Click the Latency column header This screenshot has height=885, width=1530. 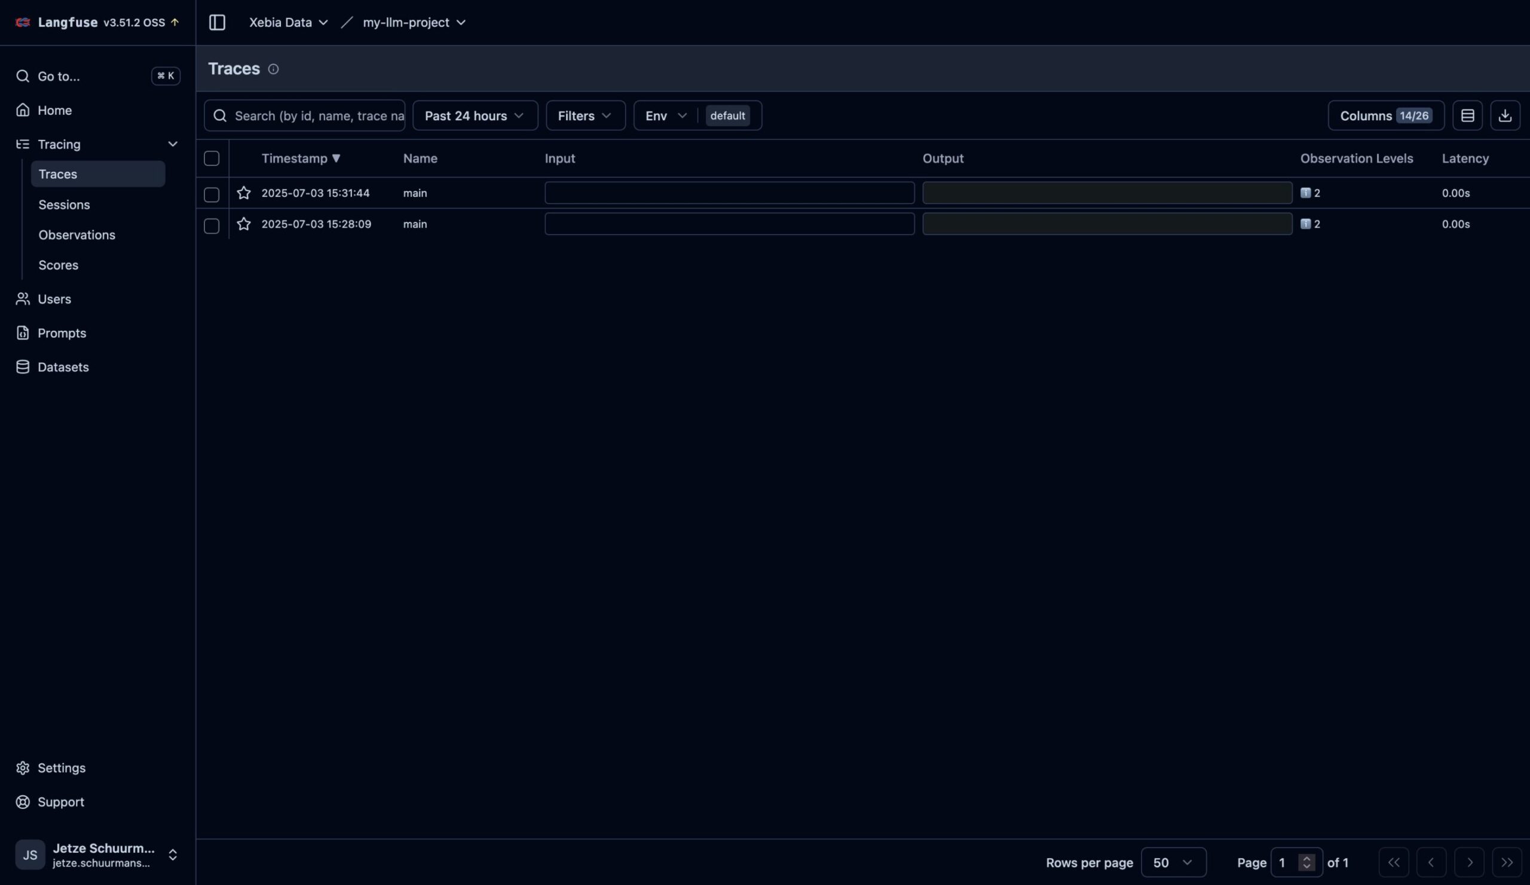tap(1465, 158)
